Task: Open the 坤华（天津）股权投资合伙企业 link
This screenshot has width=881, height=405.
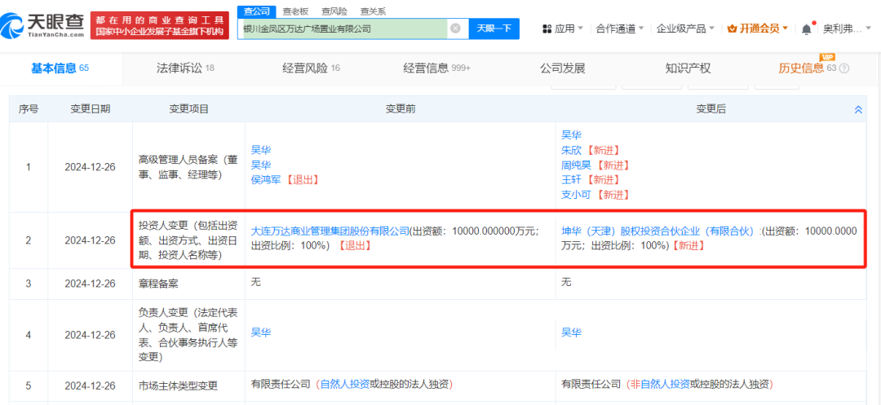Action: [x=658, y=231]
